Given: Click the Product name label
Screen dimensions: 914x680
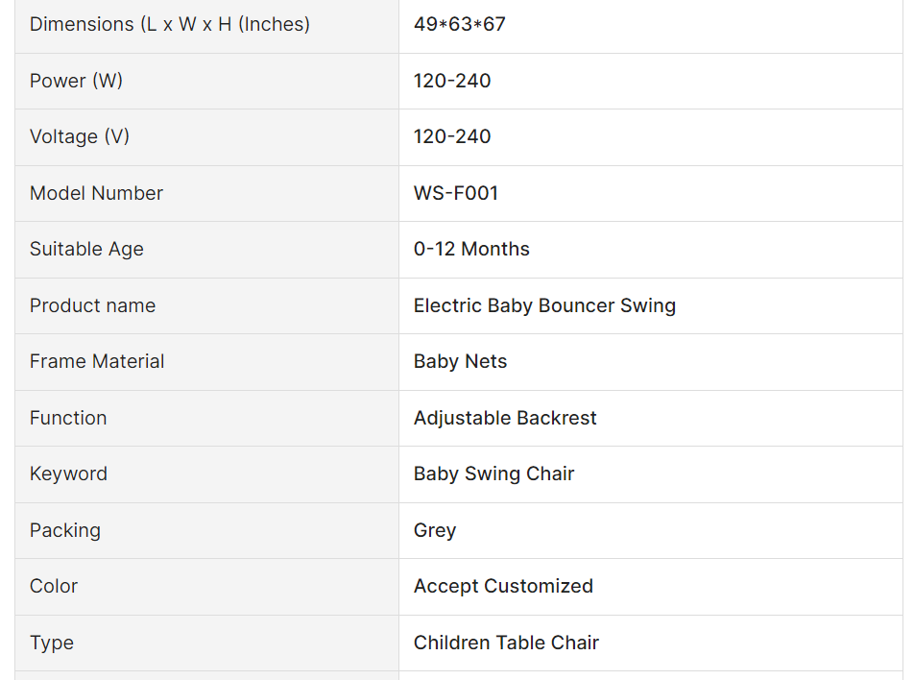Looking at the screenshot, I should (92, 305).
